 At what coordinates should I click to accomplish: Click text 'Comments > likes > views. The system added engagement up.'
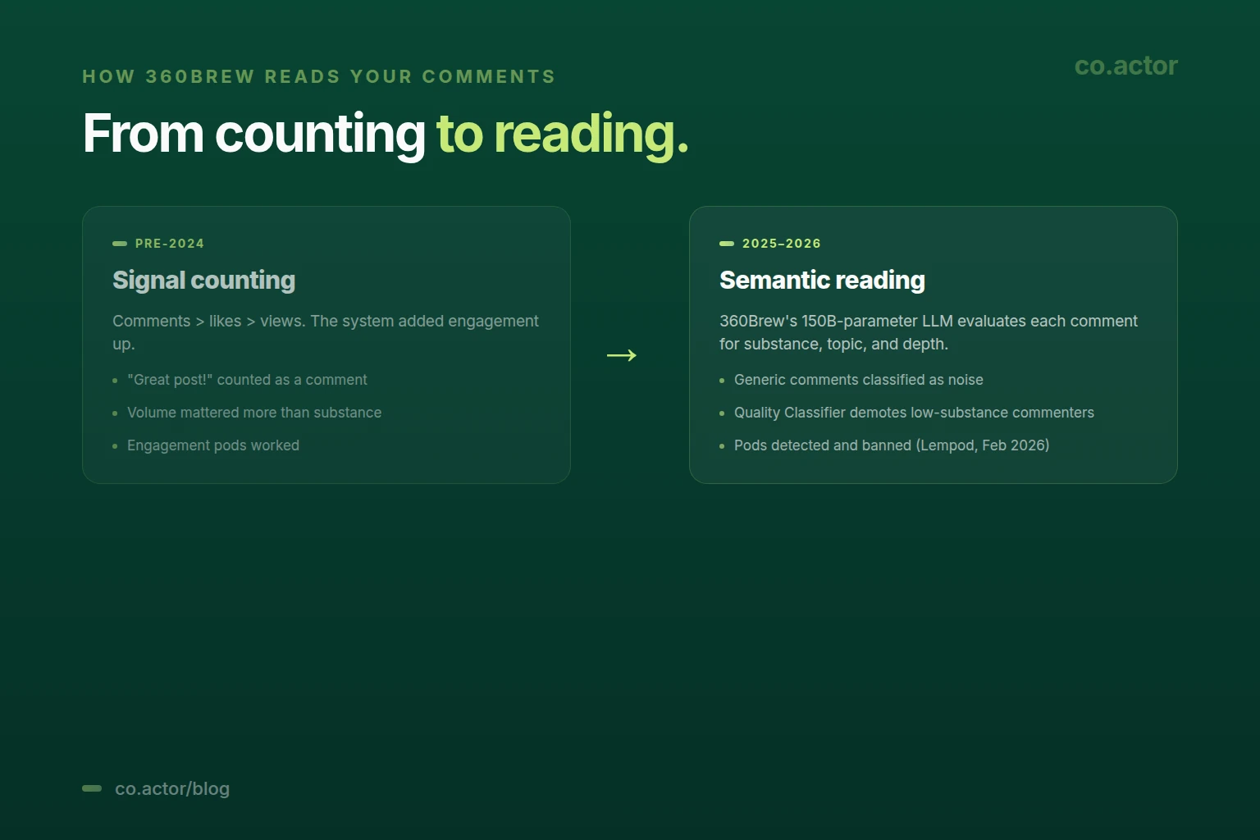[326, 332]
